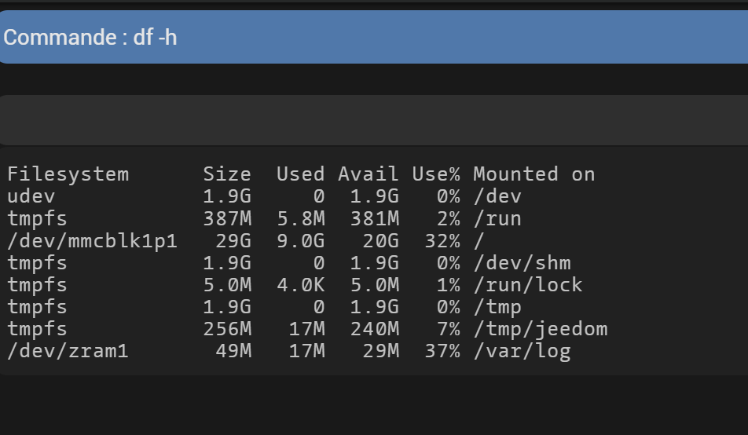Click the 9.0G used value
Image resolution: width=748 pixels, height=435 pixels.
300,241
